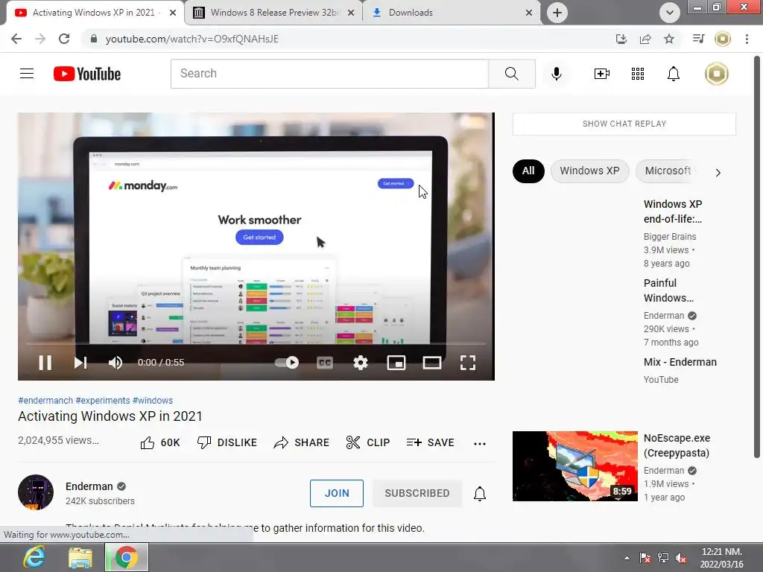The height and width of the screenshot is (572, 763).
Task: Select the All filter chip
Action: tap(528, 171)
